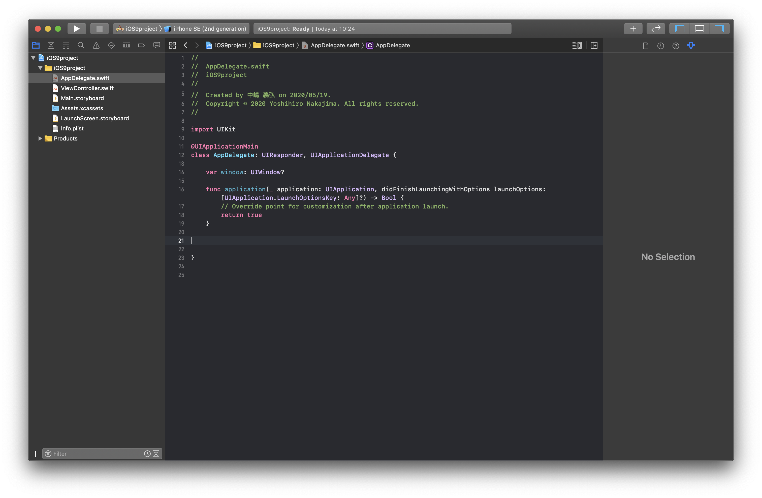The image size is (762, 498).
Task: Show the Issue navigator
Action: [96, 45]
